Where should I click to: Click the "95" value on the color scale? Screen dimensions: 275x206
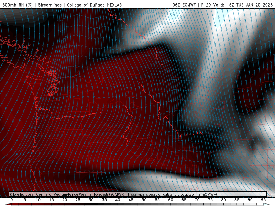(263, 200)
